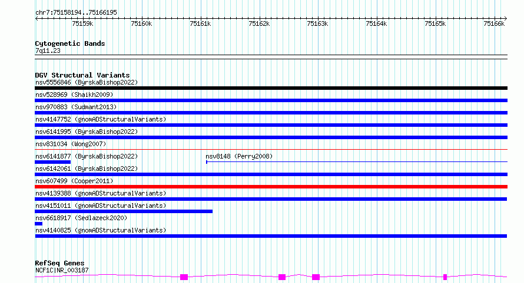
Task: Select the 75162k ruler position label
Action: [259, 23]
